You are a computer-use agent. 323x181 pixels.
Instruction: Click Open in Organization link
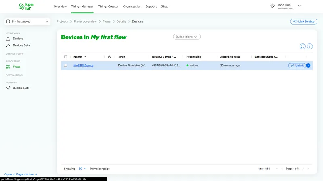pyautogui.click(x=21, y=175)
